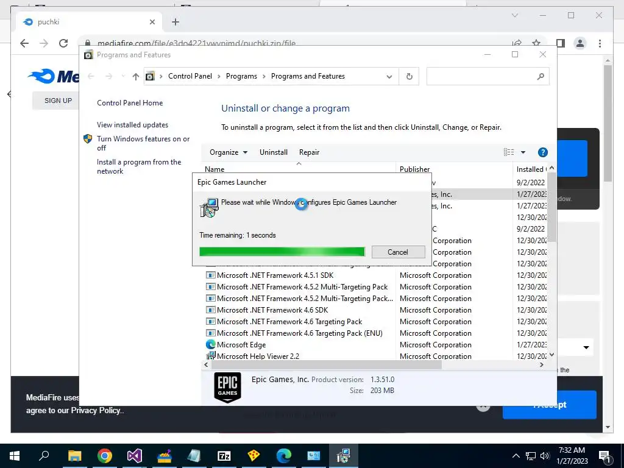Select Microsoft Edge in program list
Screen dimensions: 624x468
click(x=241, y=345)
